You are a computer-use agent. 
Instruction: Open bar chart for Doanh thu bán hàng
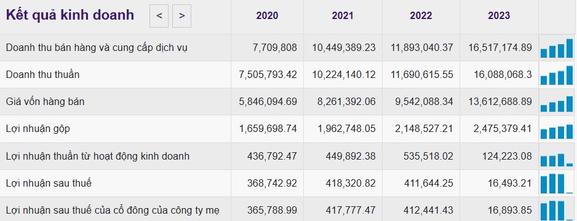click(557, 48)
